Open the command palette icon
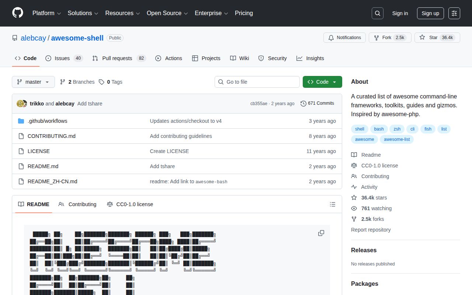 pyautogui.click(x=454, y=13)
